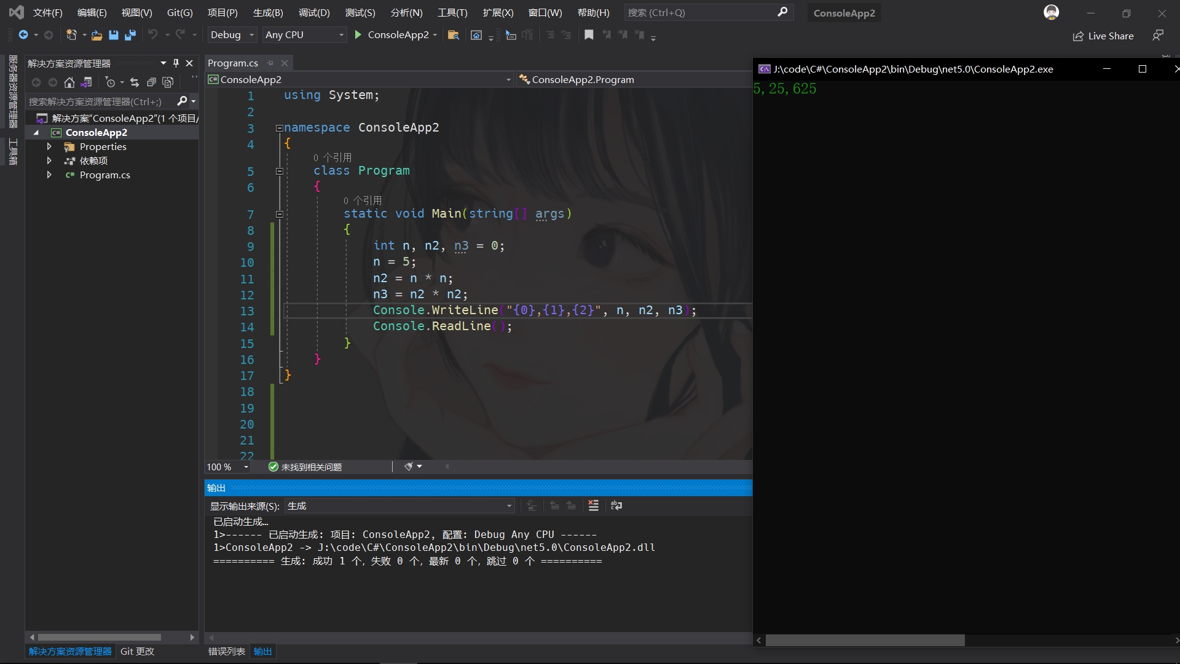This screenshot has width=1180, height=664.
Task: Click the console window horizontal scrollbar
Action: (x=864, y=641)
